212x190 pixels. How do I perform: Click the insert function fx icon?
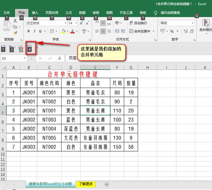pos(60,58)
